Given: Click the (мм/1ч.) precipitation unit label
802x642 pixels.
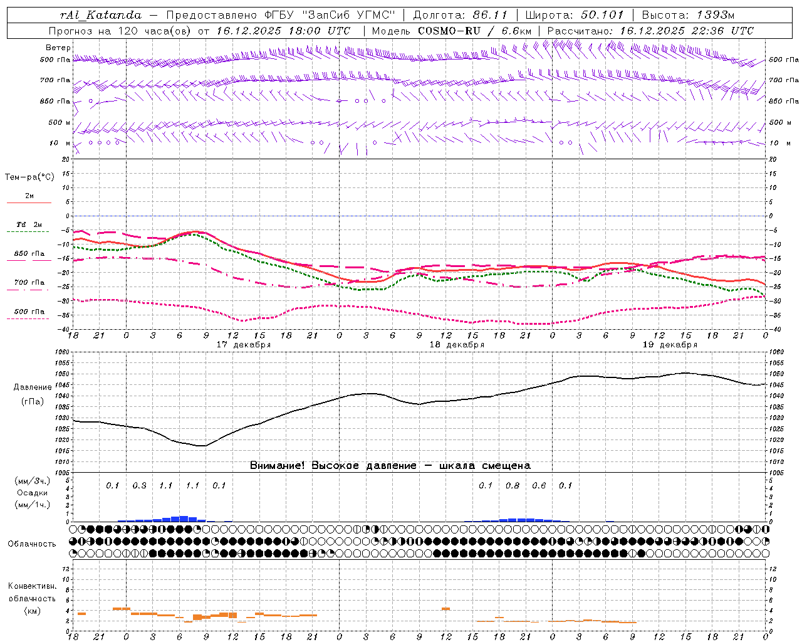Looking at the screenshot, I should pos(33,505).
